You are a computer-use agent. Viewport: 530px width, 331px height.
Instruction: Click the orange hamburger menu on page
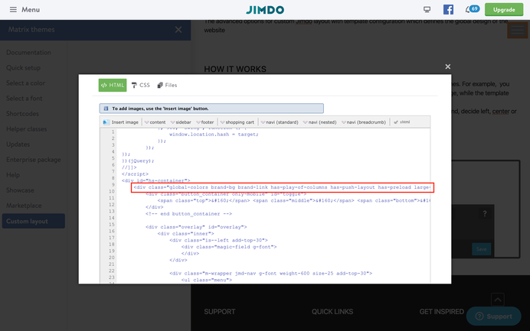517,30
